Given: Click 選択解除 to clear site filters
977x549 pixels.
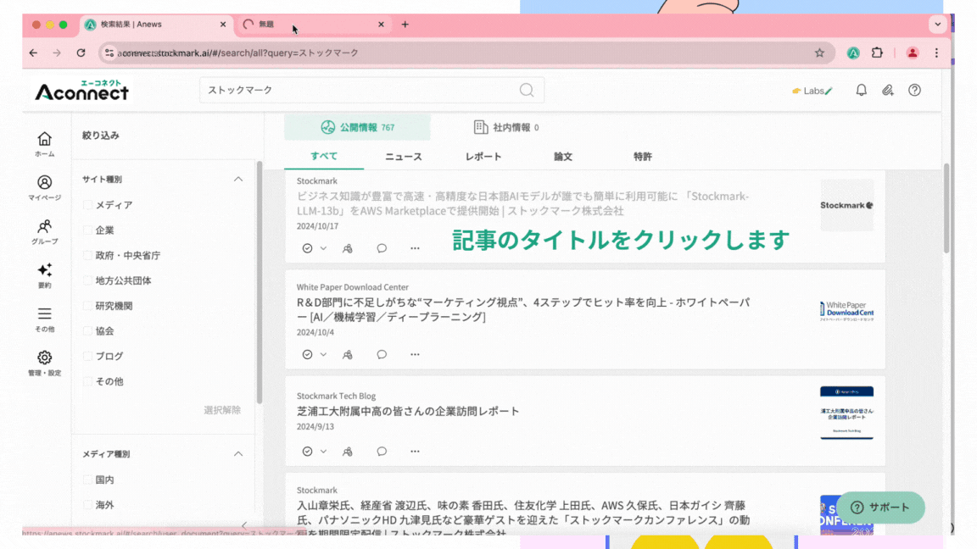Looking at the screenshot, I should click(222, 410).
